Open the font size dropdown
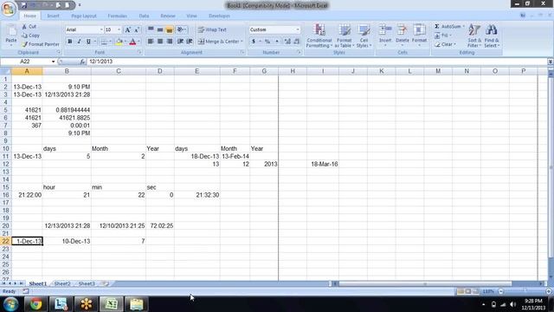The image size is (554, 312). pos(119,29)
